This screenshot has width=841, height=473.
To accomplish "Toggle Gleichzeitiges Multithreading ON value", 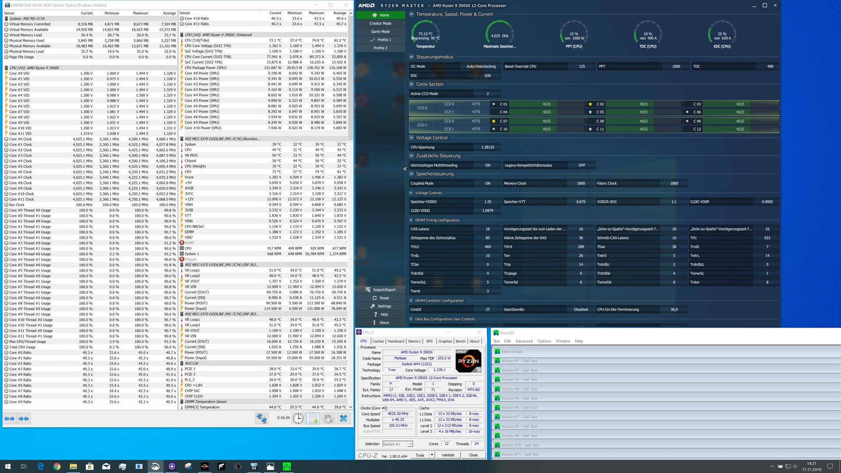I will coord(488,165).
